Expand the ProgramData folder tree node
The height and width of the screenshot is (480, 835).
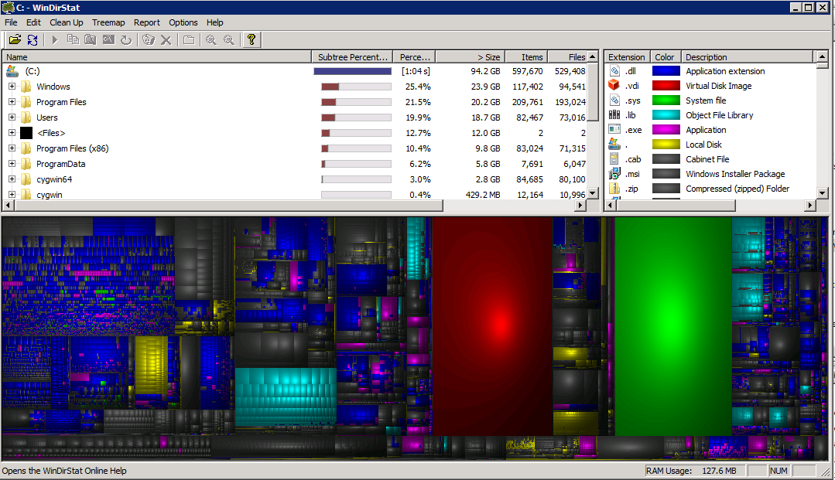[x=12, y=164]
